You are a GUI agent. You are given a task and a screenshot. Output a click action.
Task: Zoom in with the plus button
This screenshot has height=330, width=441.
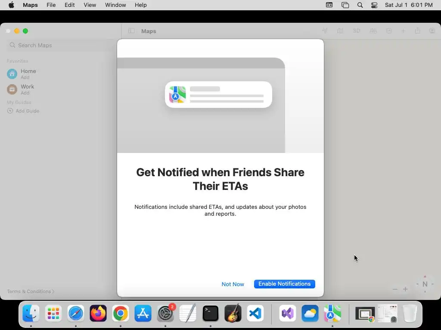(x=405, y=289)
